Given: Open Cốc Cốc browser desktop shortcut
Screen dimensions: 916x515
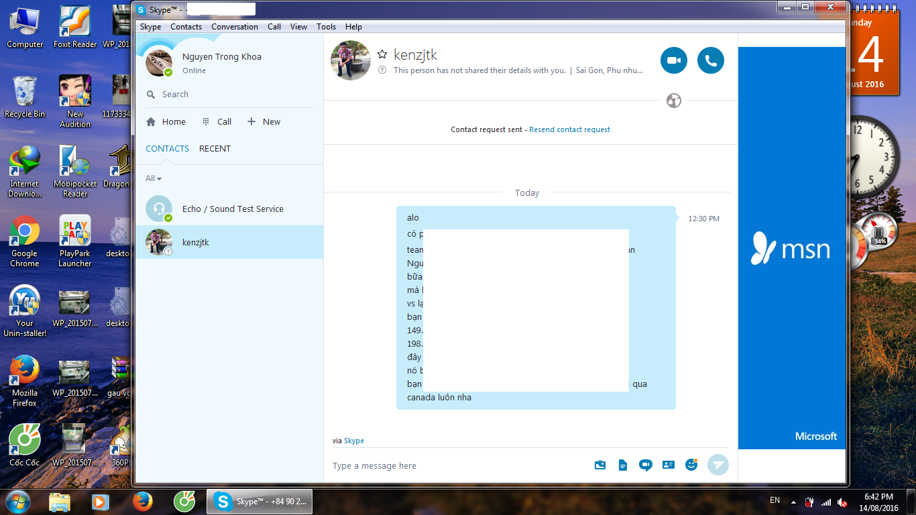Looking at the screenshot, I should [x=25, y=446].
